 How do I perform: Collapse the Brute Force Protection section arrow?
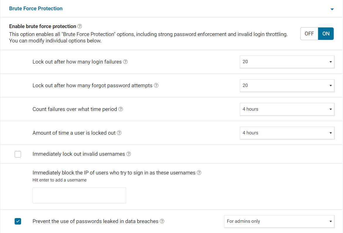point(332,9)
